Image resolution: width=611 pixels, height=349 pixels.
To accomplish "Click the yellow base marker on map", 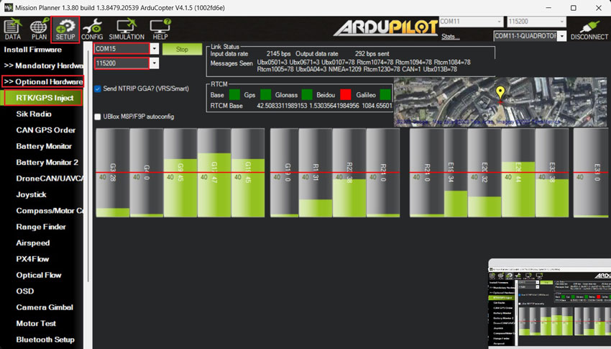I will (500, 93).
